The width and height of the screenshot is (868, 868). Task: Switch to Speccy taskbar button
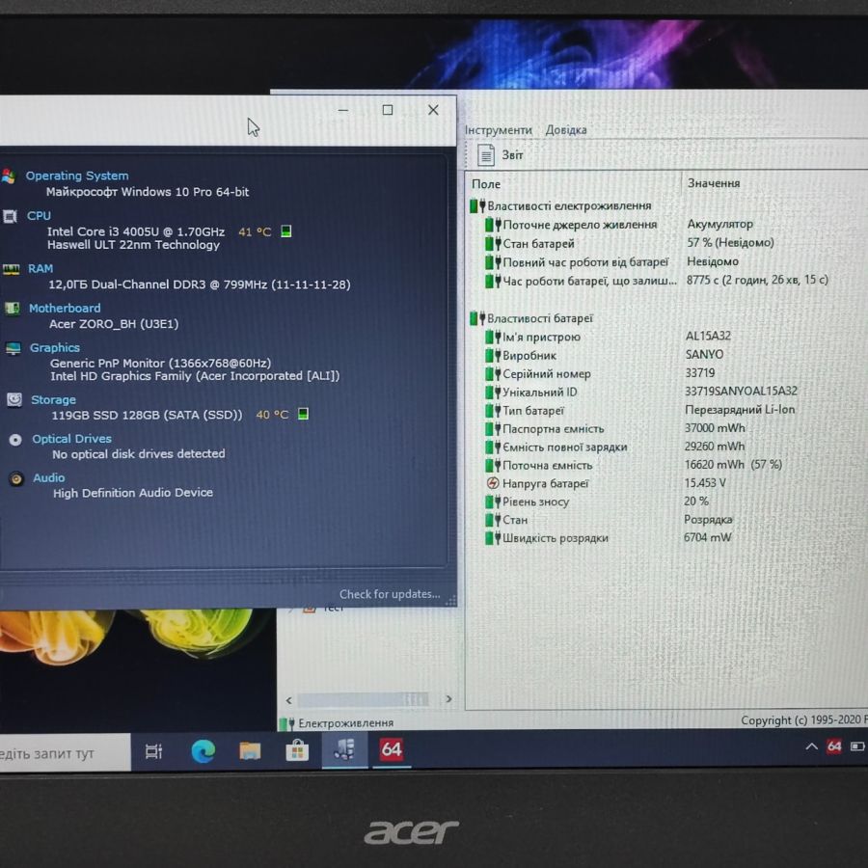[344, 749]
